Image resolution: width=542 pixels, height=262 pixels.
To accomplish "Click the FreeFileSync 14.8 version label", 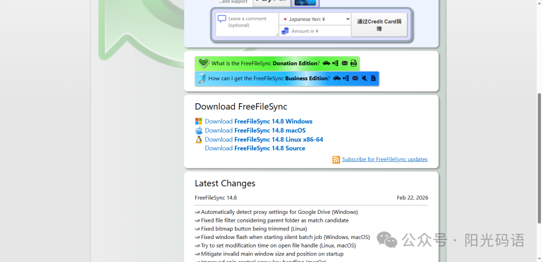I will (x=216, y=198).
